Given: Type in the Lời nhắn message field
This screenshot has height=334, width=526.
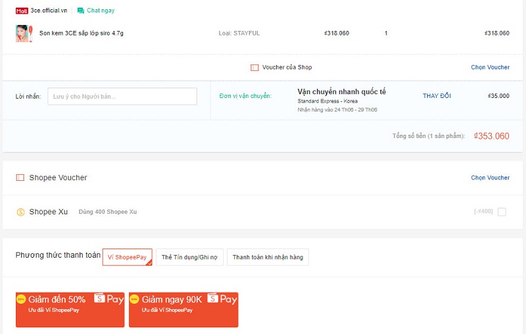Looking at the screenshot, I should [122, 97].
